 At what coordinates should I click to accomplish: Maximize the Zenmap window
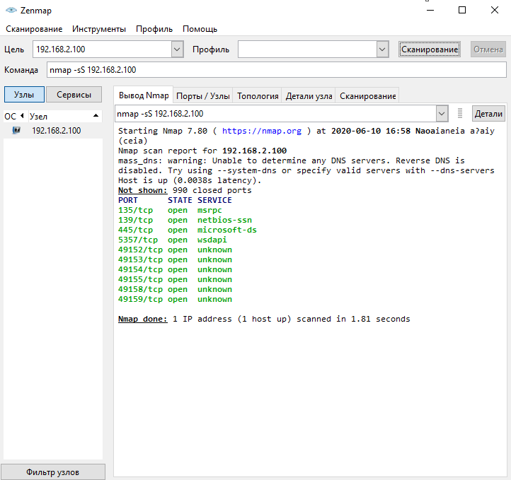(x=462, y=10)
